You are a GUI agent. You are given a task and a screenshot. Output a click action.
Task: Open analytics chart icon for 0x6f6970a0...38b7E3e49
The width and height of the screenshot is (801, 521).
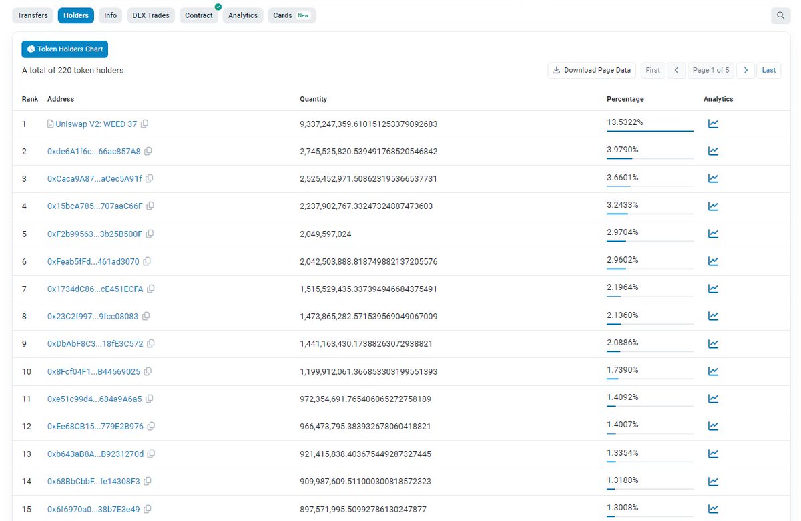tap(713, 509)
